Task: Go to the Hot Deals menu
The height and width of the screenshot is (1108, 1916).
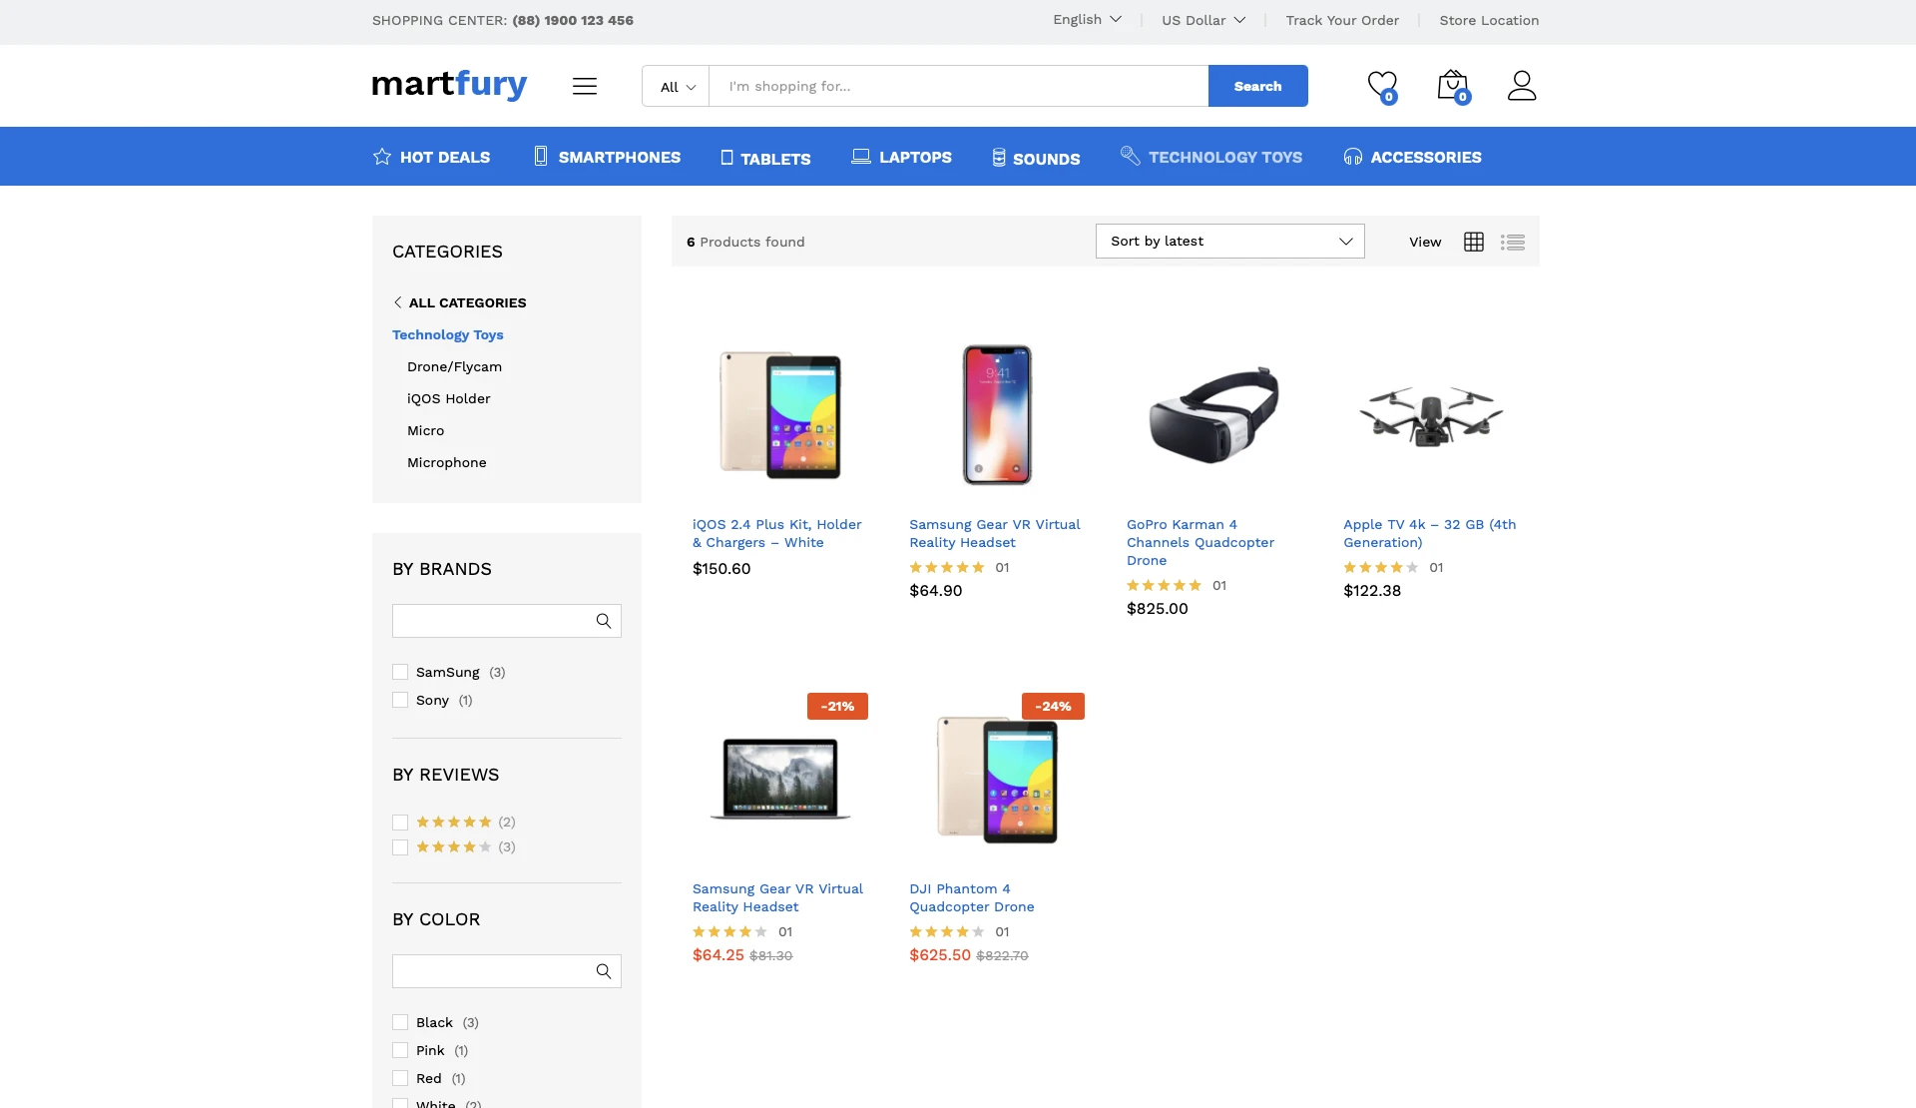Action: click(431, 157)
